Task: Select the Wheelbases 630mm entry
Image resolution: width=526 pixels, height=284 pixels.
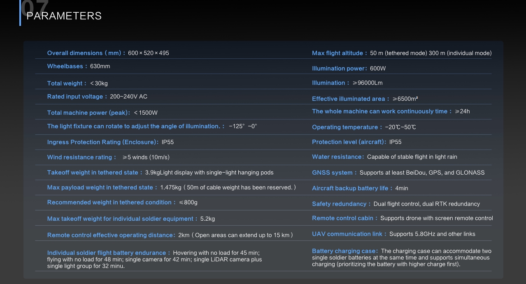Action: (x=79, y=66)
